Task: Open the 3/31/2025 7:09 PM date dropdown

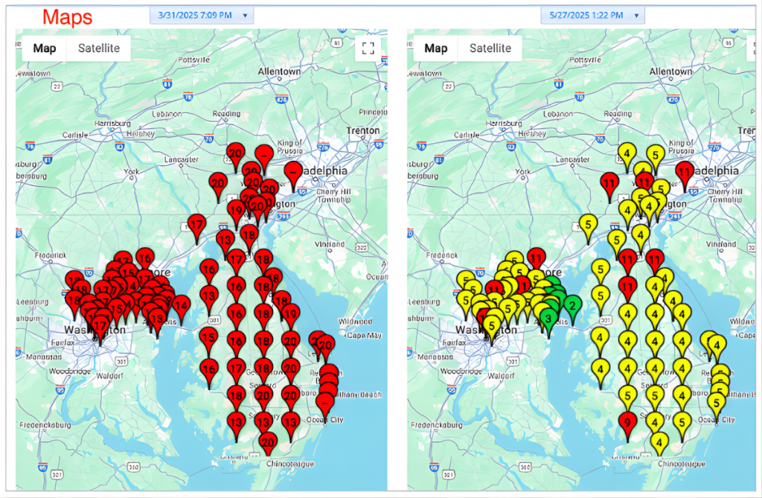Action: tap(201, 15)
